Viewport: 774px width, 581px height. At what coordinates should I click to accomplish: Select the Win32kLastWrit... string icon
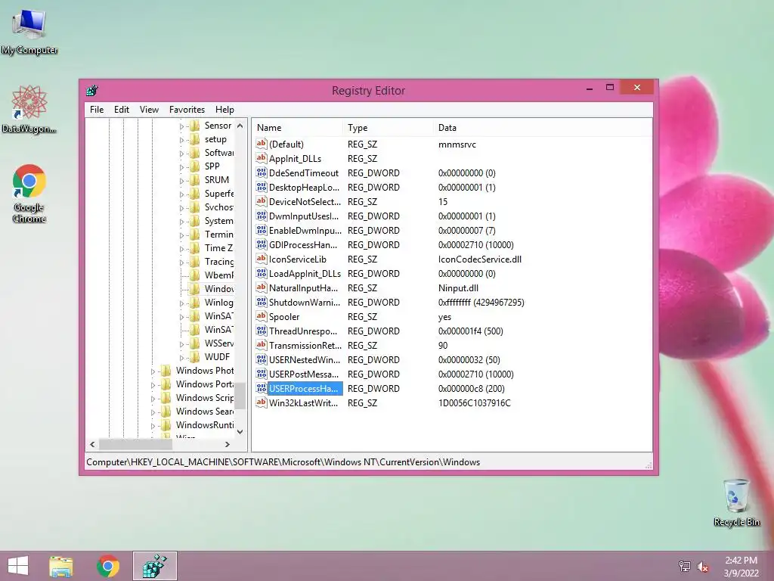click(x=261, y=402)
